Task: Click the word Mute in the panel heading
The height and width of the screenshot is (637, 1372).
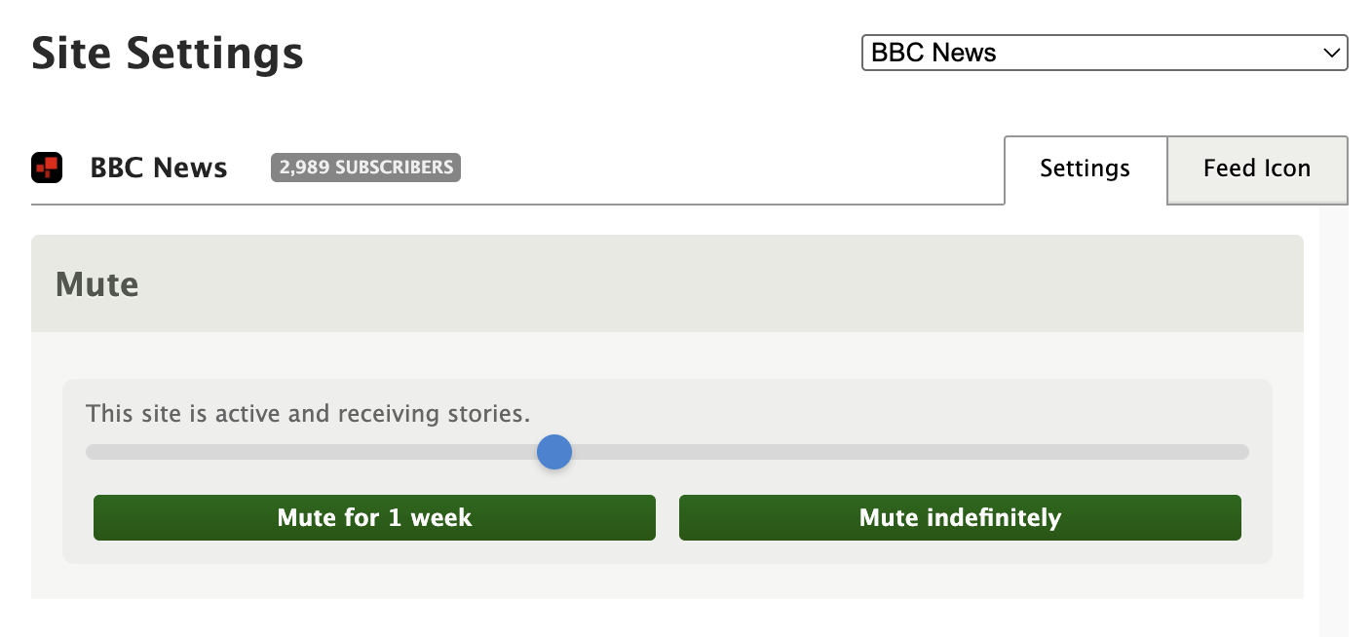Action: pyautogui.click(x=97, y=284)
